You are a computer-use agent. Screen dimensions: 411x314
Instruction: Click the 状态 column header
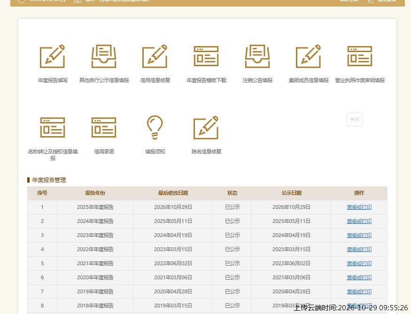coord(232,193)
